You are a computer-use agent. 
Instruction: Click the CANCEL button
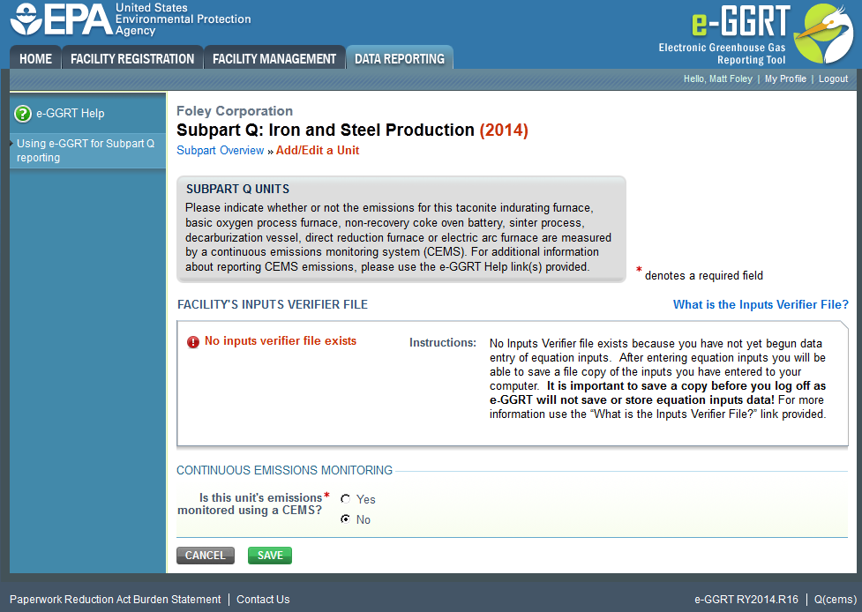click(x=206, y=556)
